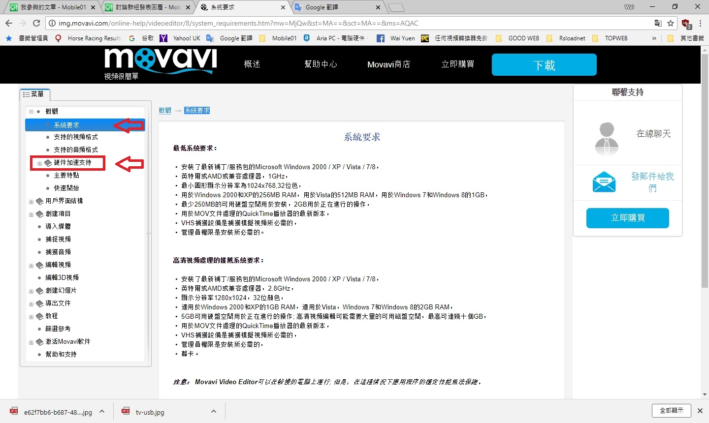
Task: Open the 支持的視頻格式 topic
Action: point(76,137)
